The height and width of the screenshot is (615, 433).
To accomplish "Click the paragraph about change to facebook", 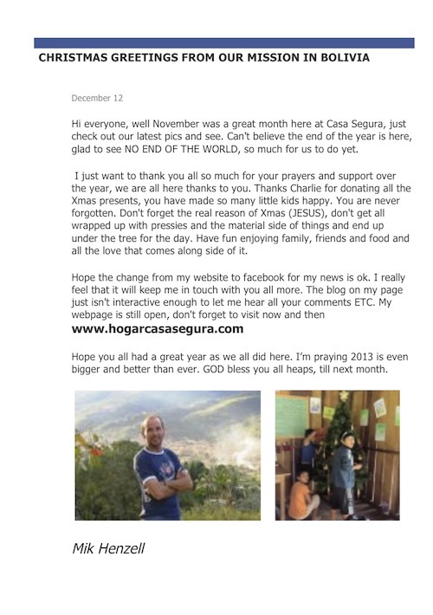I will (x=238, y=296).
